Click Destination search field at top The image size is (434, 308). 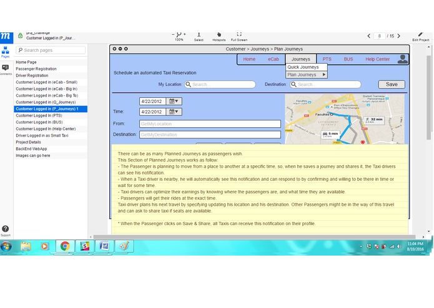pos(325,85)
